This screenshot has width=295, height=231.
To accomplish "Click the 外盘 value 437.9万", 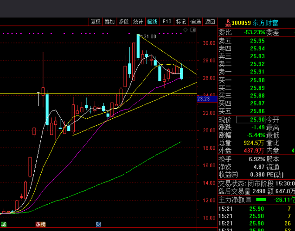I will click(x=254, y=151).
